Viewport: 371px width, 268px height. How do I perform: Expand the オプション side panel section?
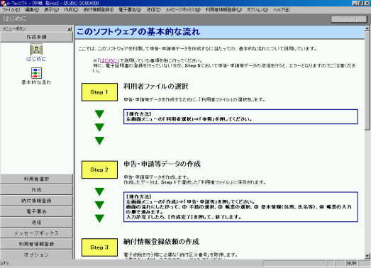click(36, 255)
